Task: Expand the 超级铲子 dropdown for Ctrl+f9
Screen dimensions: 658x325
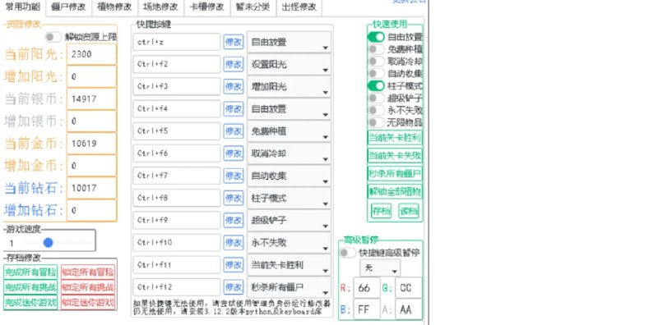Action: pyautogui.click(x=289, y=220)
